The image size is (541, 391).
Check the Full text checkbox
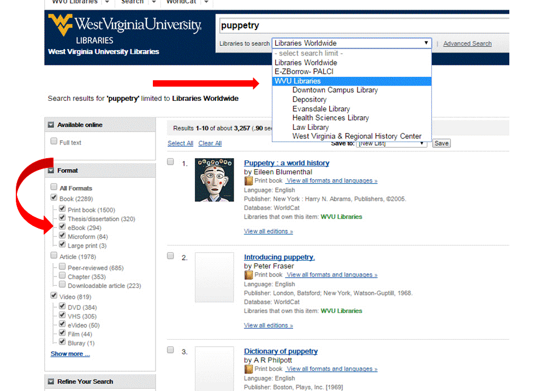[x=54, y=141]
